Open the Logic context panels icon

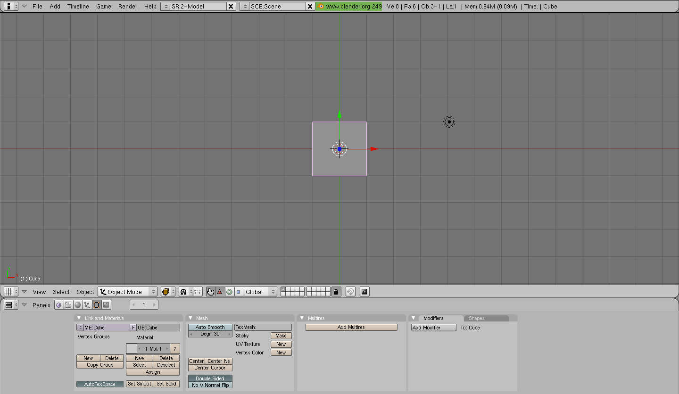pyautogui.click(x=59, y=305)
